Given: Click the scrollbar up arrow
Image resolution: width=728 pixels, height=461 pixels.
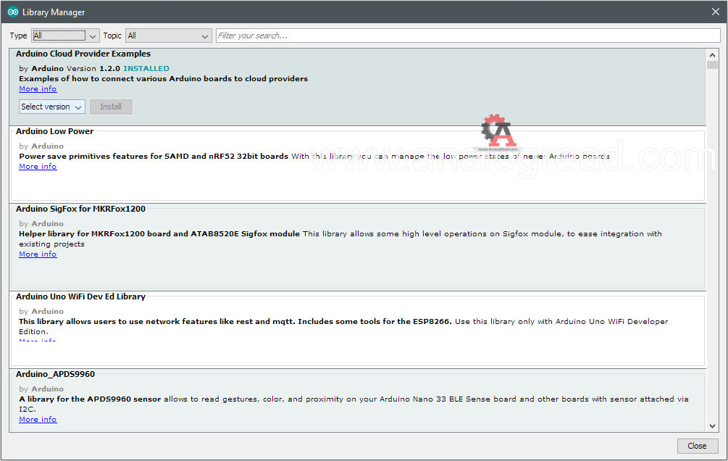Looking at the screenshot, I should click(712, 55).
